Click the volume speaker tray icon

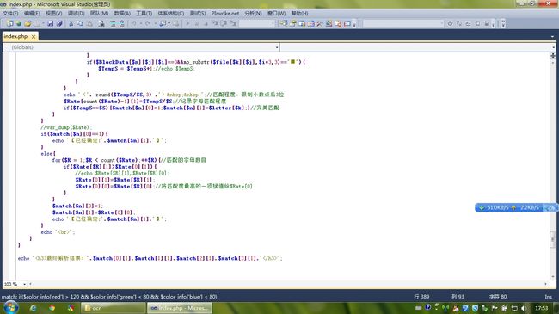coord(524,308)
